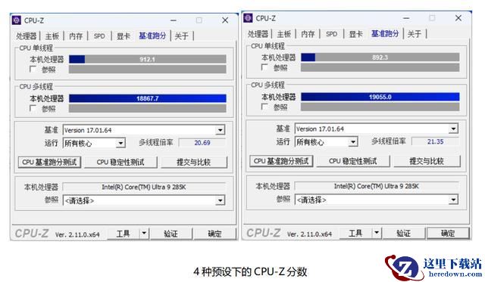Enable single-thread 参照 checkbox in left window
This screenshot has width=485, height=282.
pyautogui.click(x=33, y=69)
